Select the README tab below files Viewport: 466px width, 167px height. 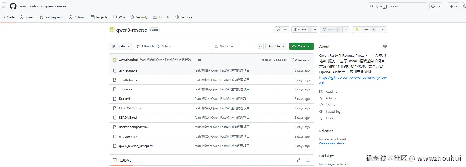(x=122, y=160)
